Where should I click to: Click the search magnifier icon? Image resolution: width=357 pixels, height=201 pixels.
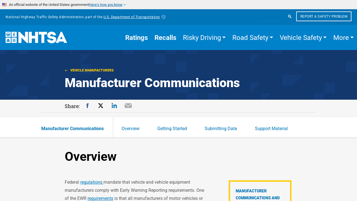coord(289,17)
